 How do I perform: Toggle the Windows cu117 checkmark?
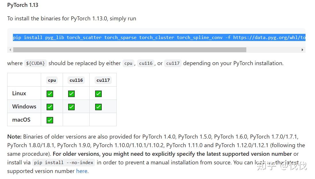tap(98, 106)
